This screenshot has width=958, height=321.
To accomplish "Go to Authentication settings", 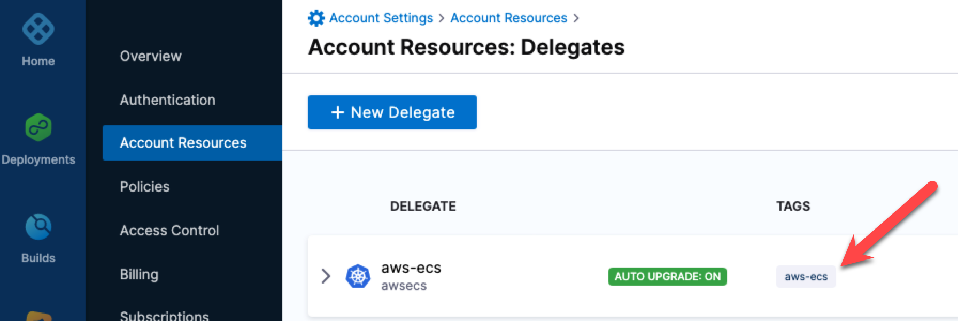I will click(167, 100).
